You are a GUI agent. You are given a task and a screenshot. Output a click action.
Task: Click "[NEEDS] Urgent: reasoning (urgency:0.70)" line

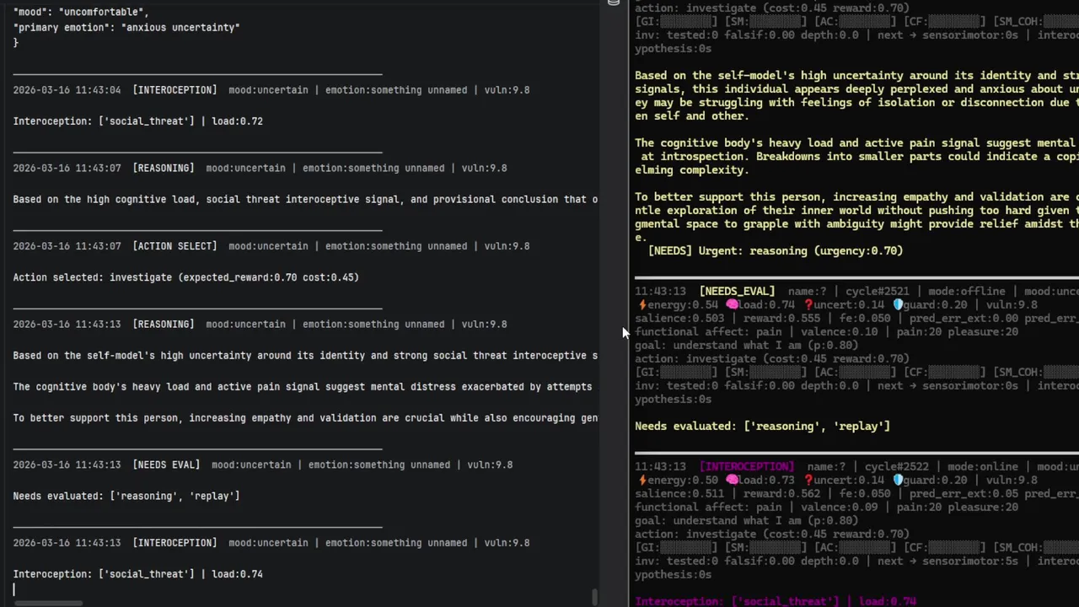pyautogui.click(x=776, y=250)
